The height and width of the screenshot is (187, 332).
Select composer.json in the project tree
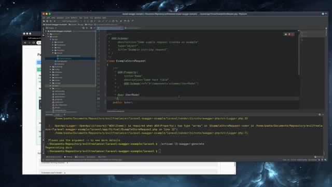tap(59, 111)
